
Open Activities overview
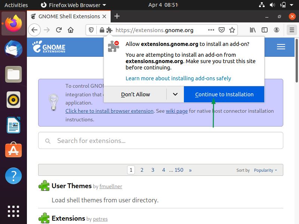tap(16, 5)
